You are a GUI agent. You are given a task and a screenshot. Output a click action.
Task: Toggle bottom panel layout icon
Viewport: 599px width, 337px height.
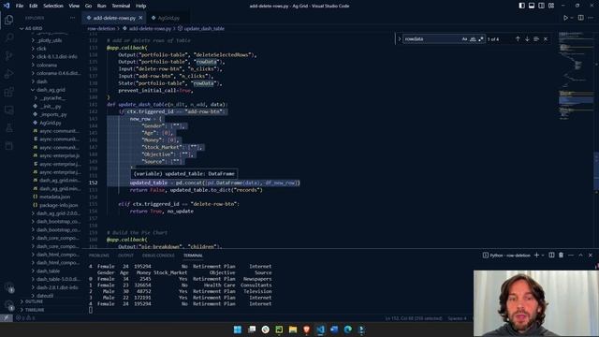[x=532, y=6]
